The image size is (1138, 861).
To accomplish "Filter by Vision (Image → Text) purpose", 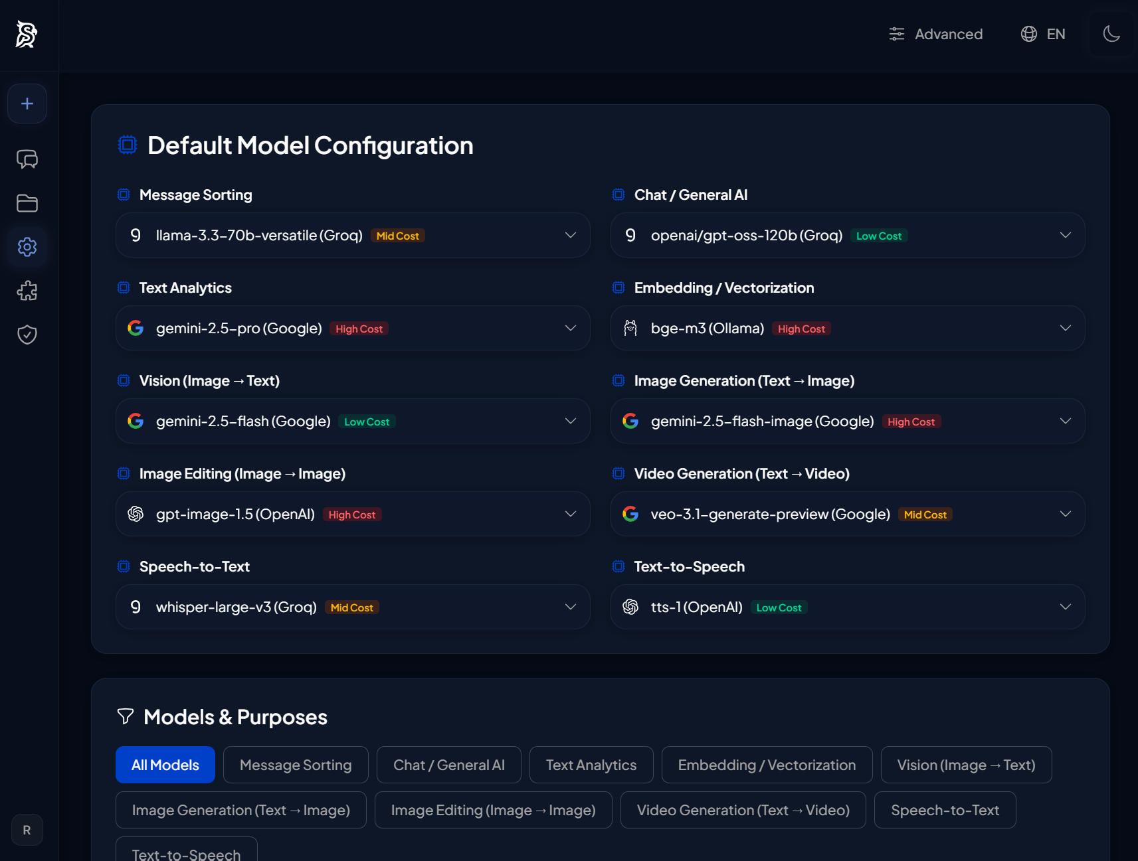I will pos(967,765).
